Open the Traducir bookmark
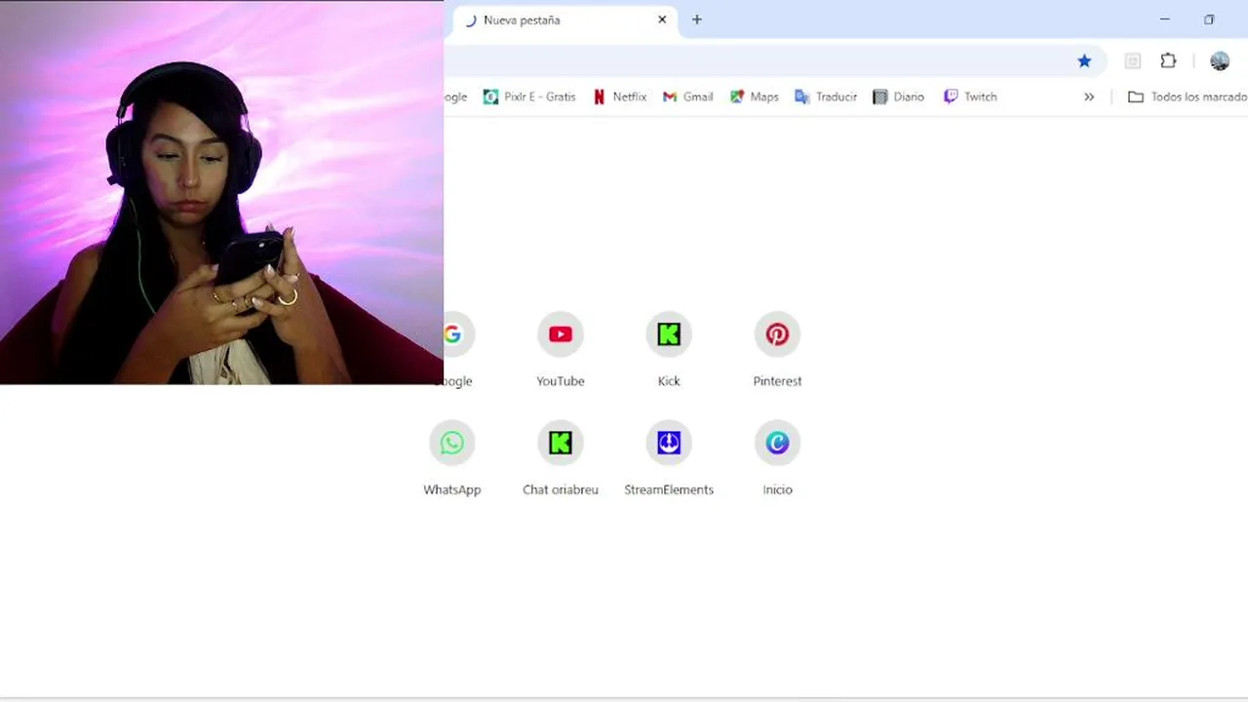The width and height of the screenshot is (1248, 702). coord(826,97)
